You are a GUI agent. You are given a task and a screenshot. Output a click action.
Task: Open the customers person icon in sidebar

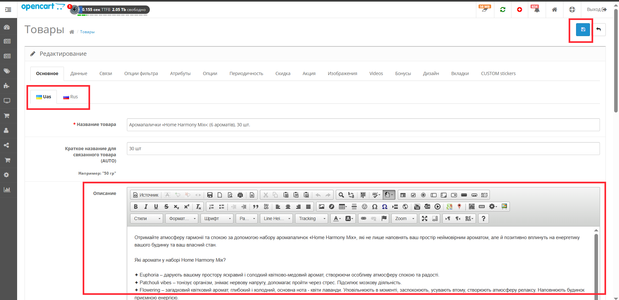click(x=7, y=130)
